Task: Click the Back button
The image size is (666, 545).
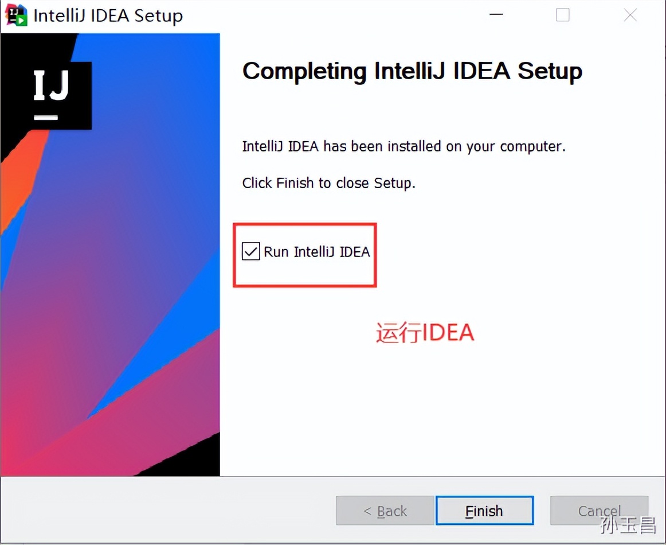Action: (385, 511)
